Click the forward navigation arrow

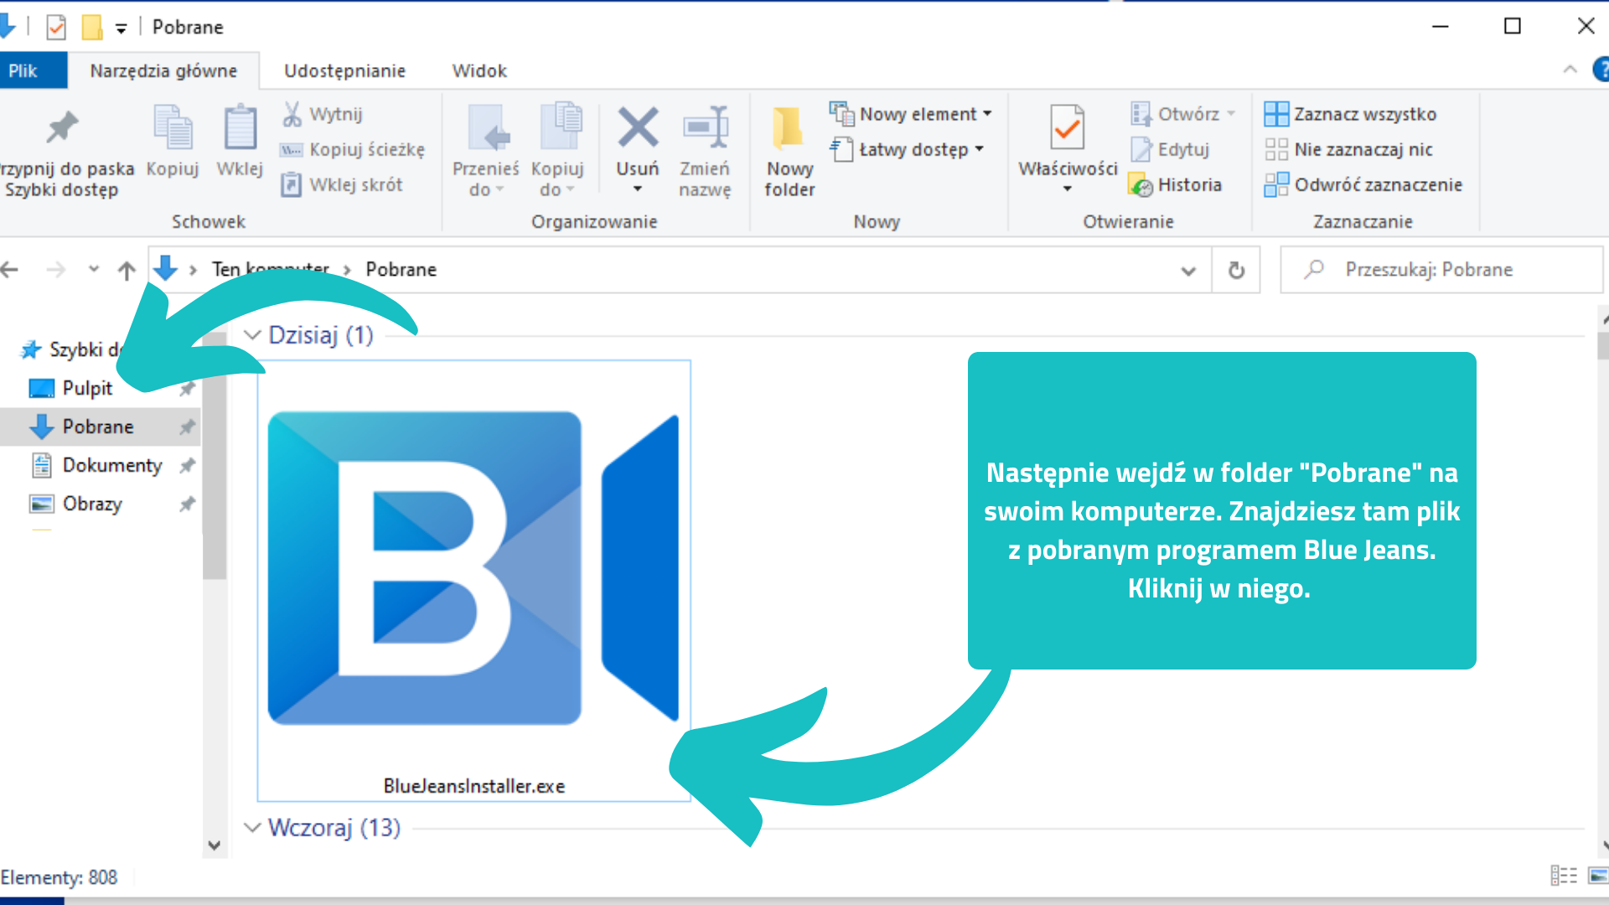tap(55, 270)
